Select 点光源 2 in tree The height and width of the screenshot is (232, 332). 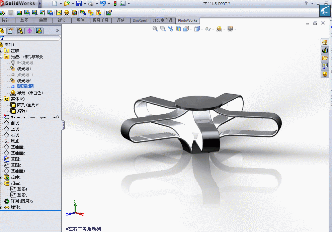pyautogui.click(x=25, y=86)
